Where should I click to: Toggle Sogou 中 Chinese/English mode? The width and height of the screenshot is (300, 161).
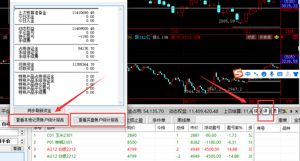pos(248,74)
